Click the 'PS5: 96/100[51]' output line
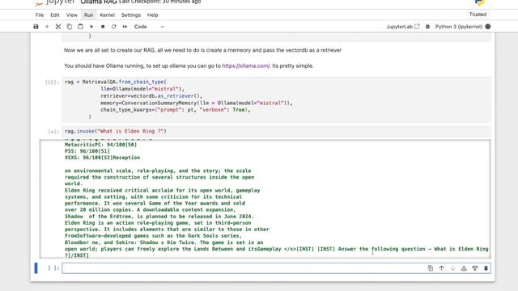This screenshot has height=291, width=518. click(87, 151)
